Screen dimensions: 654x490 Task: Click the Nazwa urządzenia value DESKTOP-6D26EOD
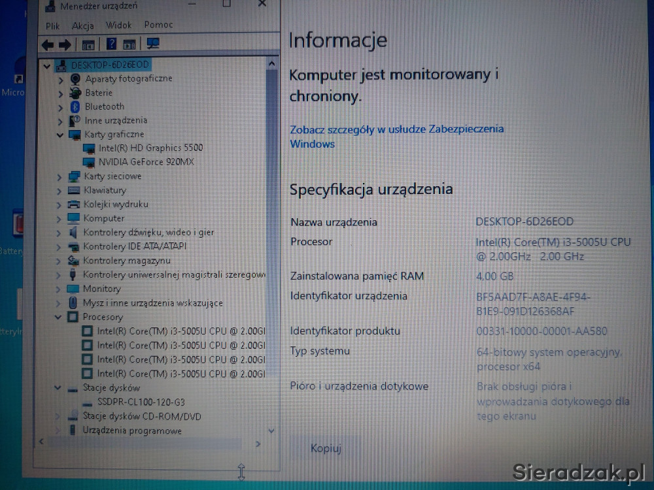[525, 221]
